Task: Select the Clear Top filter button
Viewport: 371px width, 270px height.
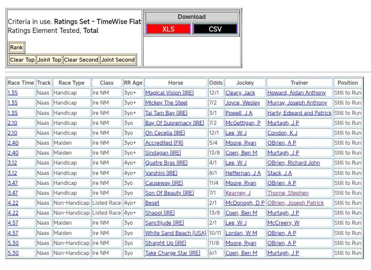Action: (x=22, y=60)
